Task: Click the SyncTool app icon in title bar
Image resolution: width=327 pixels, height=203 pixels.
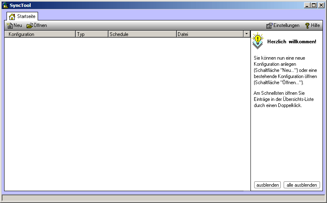Action: coord(5,5)
